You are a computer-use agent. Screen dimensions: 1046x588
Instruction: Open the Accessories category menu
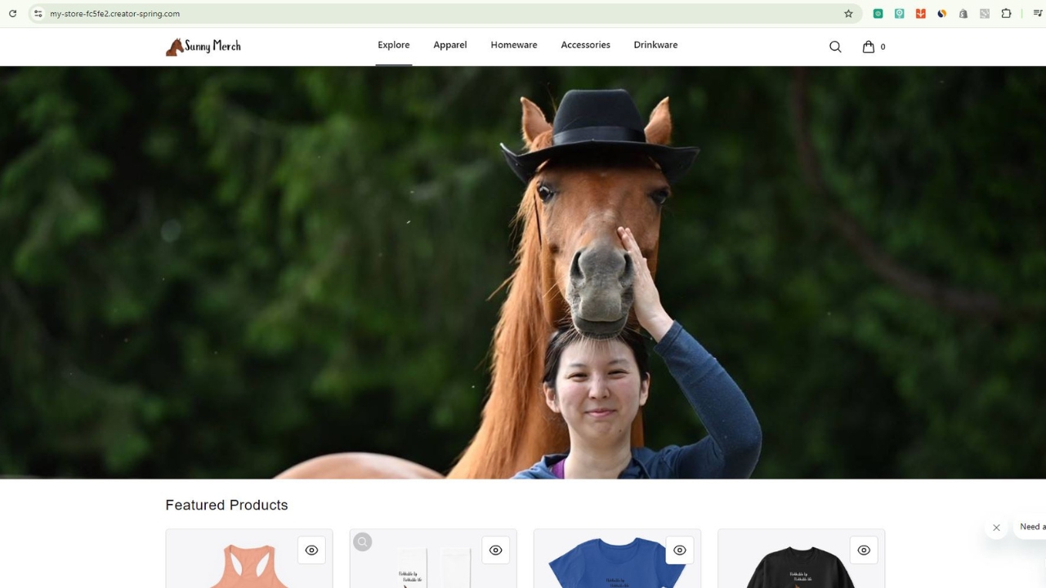(585, 45)
